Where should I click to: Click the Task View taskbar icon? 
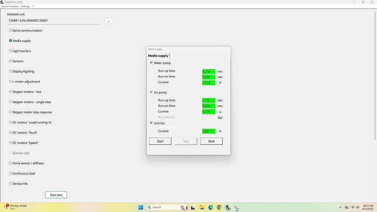point(193,207)
